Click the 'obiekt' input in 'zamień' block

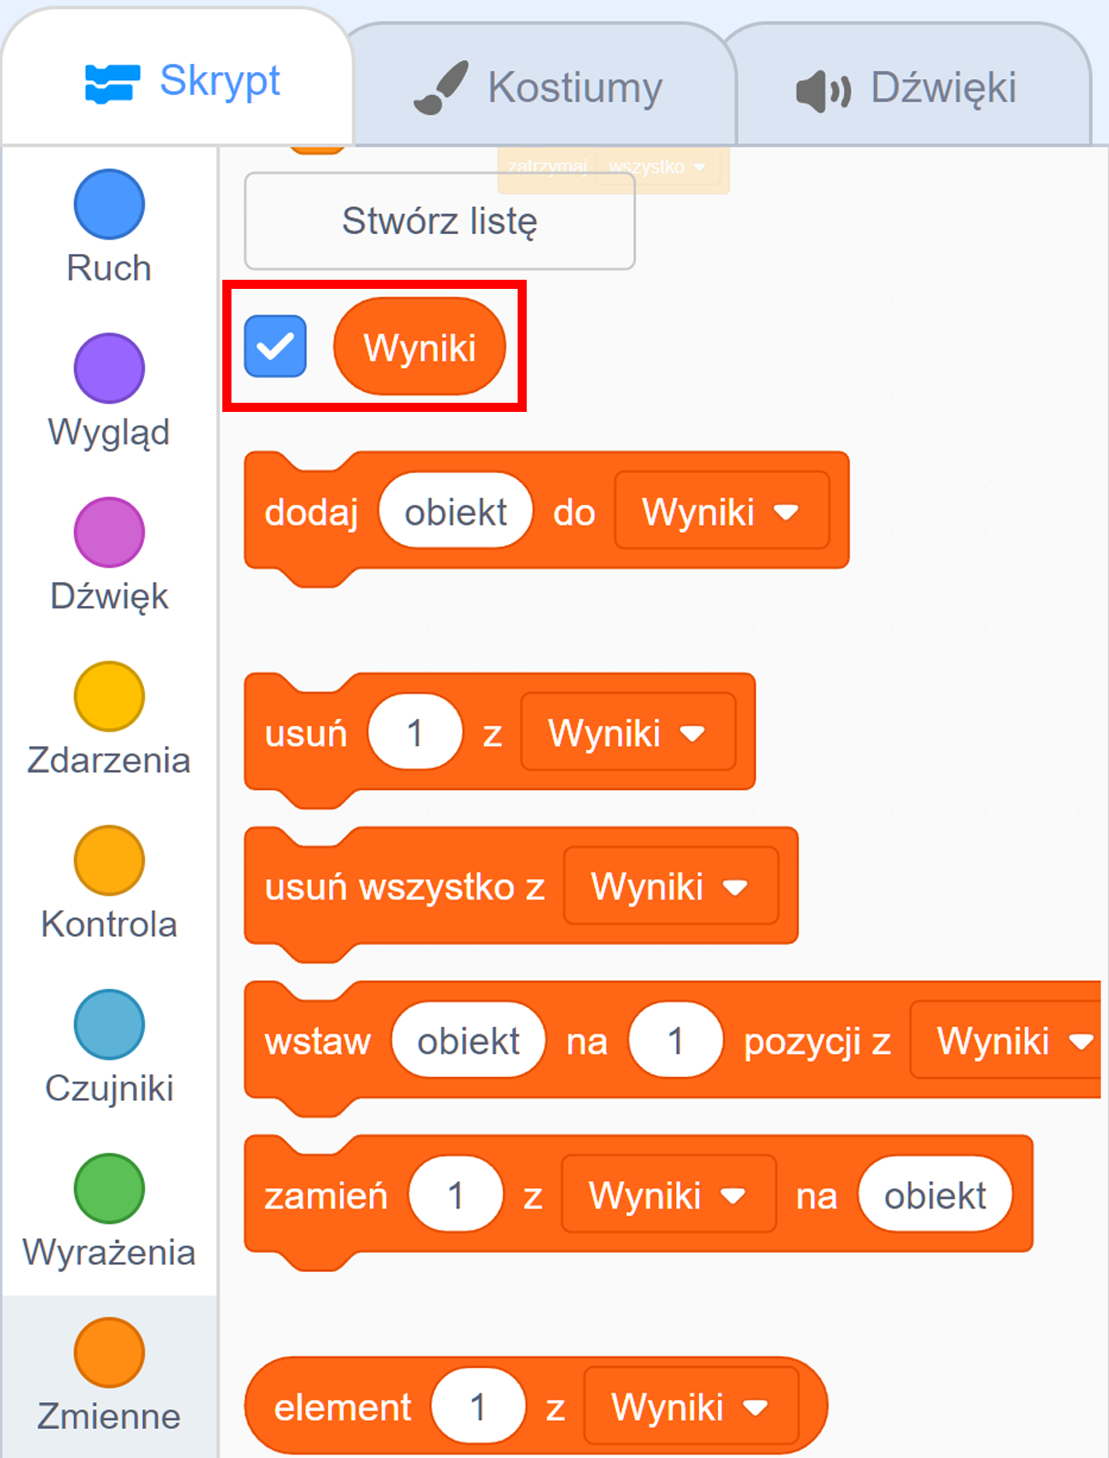point(934,1195)
